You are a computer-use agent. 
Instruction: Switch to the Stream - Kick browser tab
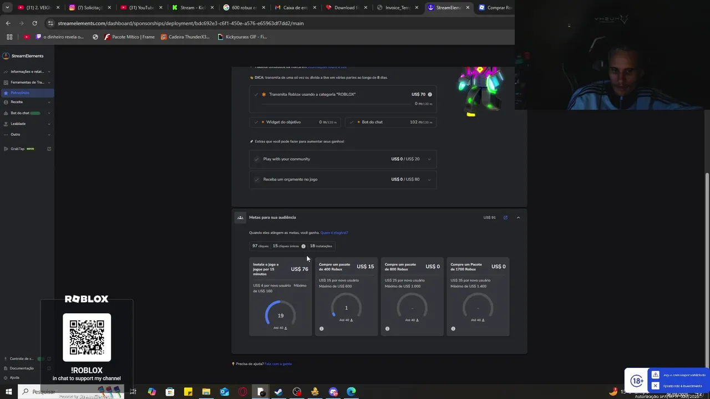192,8
